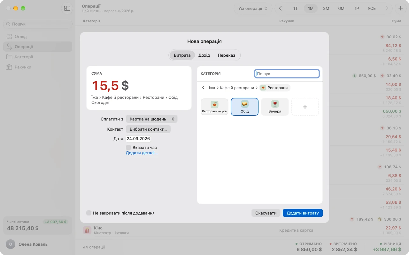Select the 1Т period range

point(296,8)
